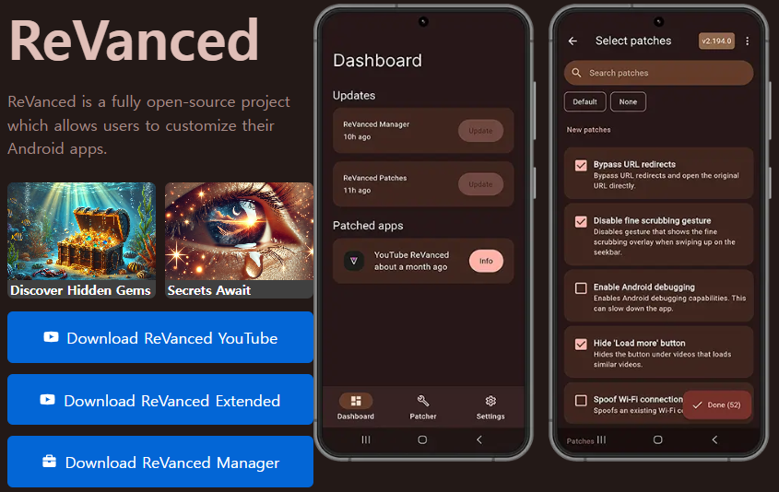Click the 'Dashboard' screen title

point(378,61)
